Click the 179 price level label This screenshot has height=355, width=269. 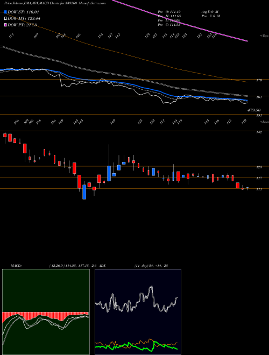coord(259,80)
